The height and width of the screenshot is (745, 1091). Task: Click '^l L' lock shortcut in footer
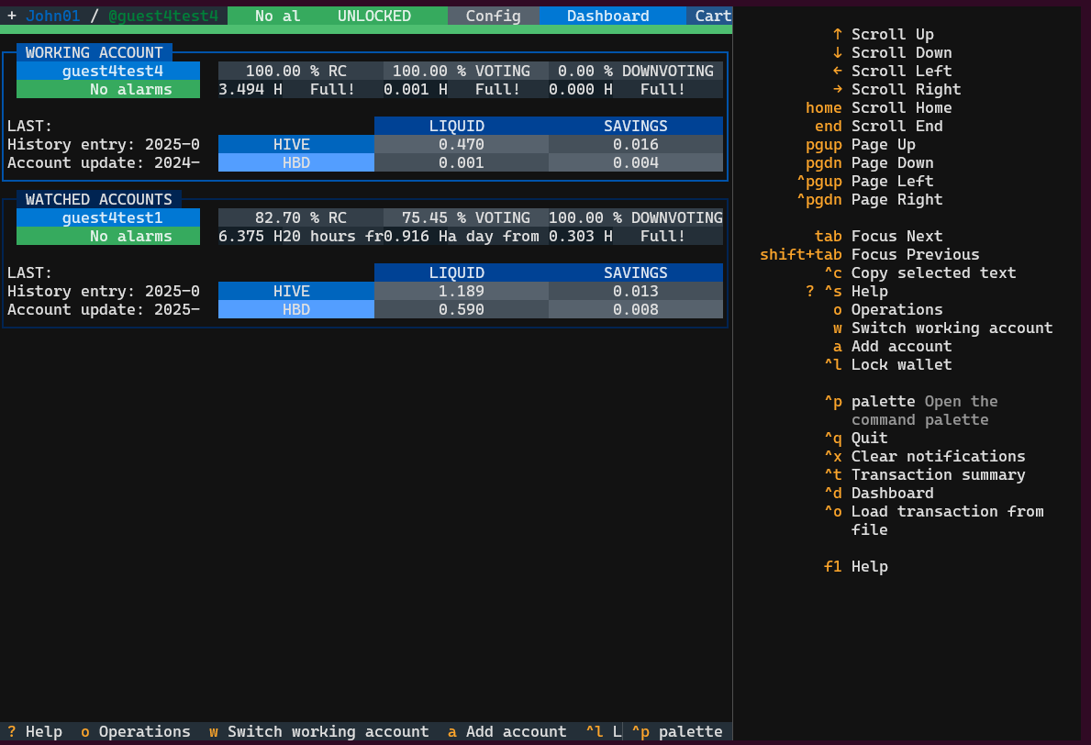point(603,731)
